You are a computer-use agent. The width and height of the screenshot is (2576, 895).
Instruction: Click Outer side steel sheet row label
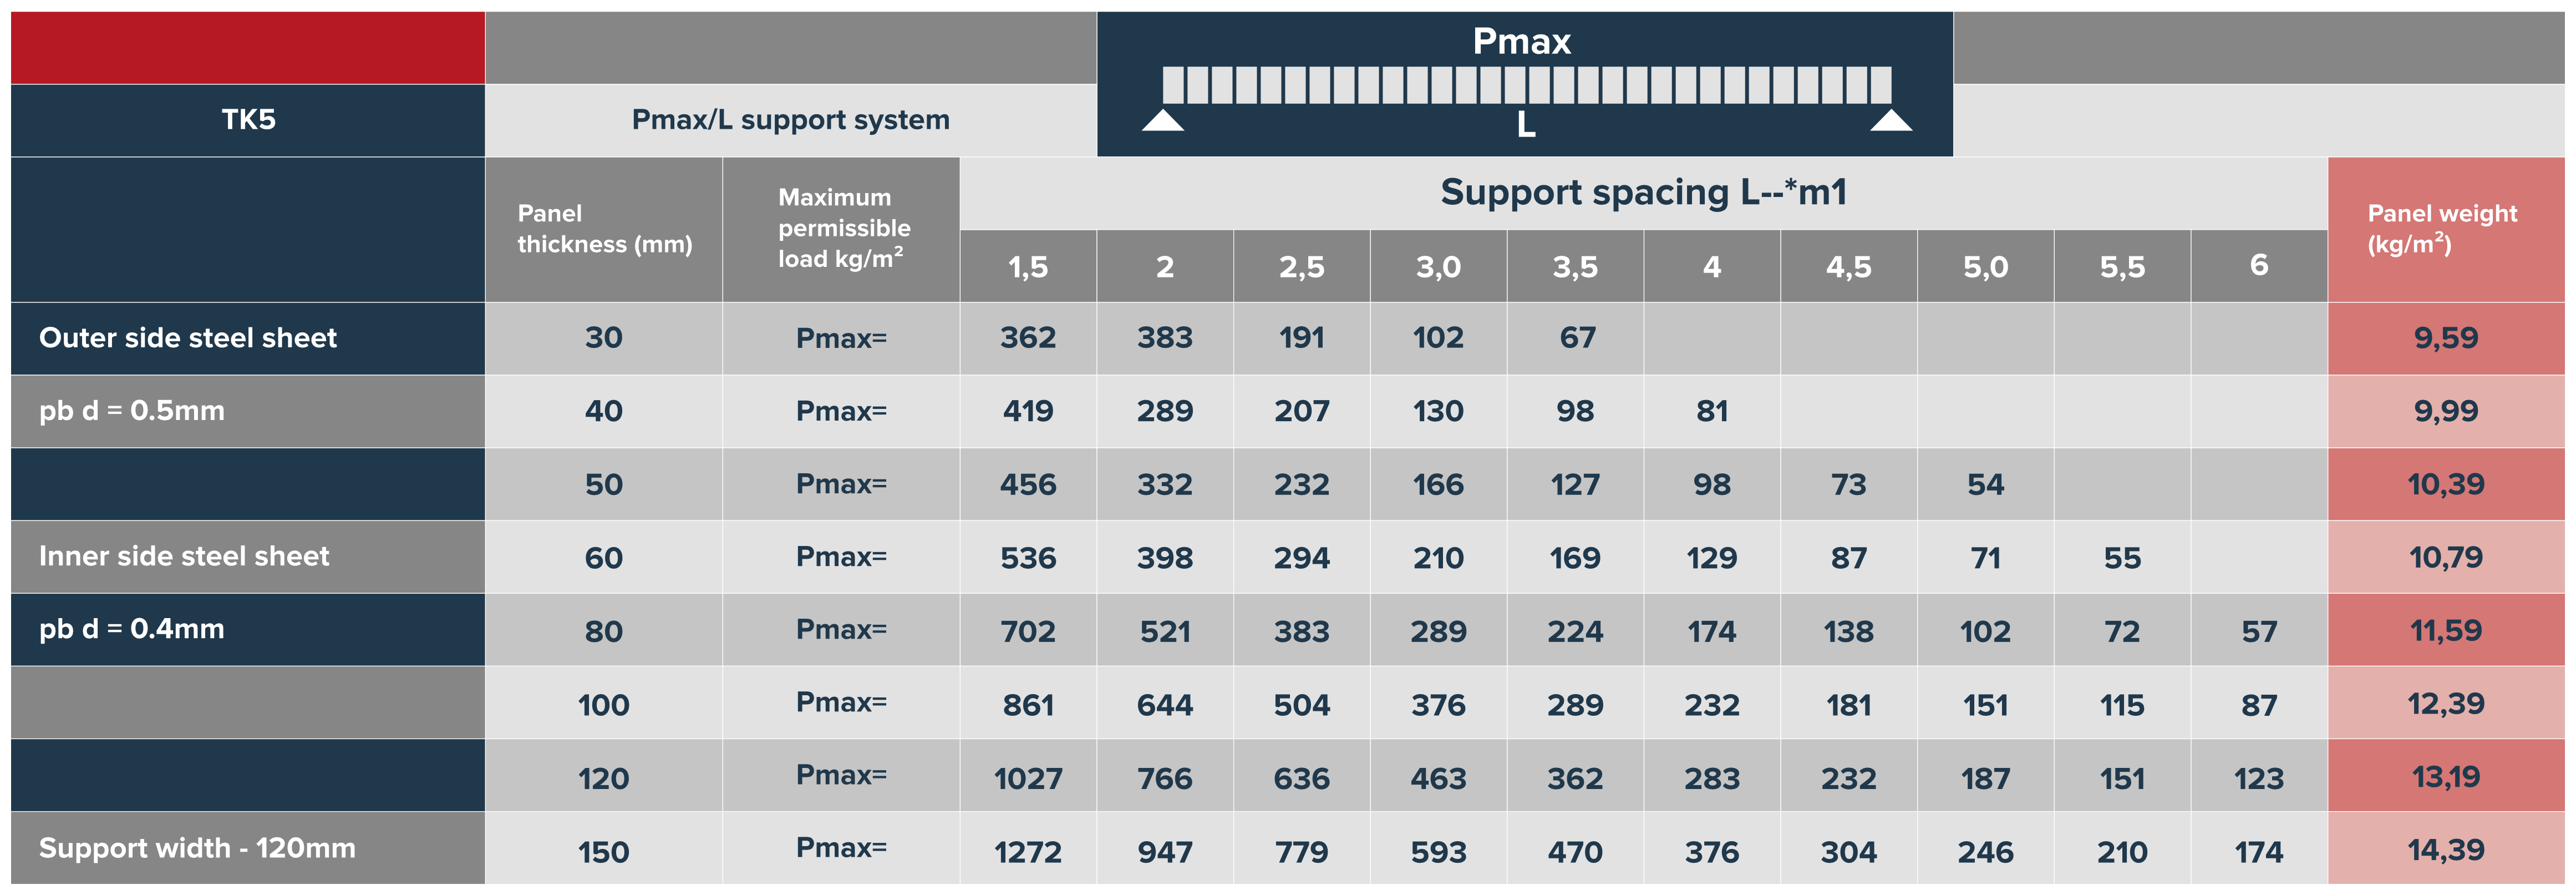(x=188, y=338)
